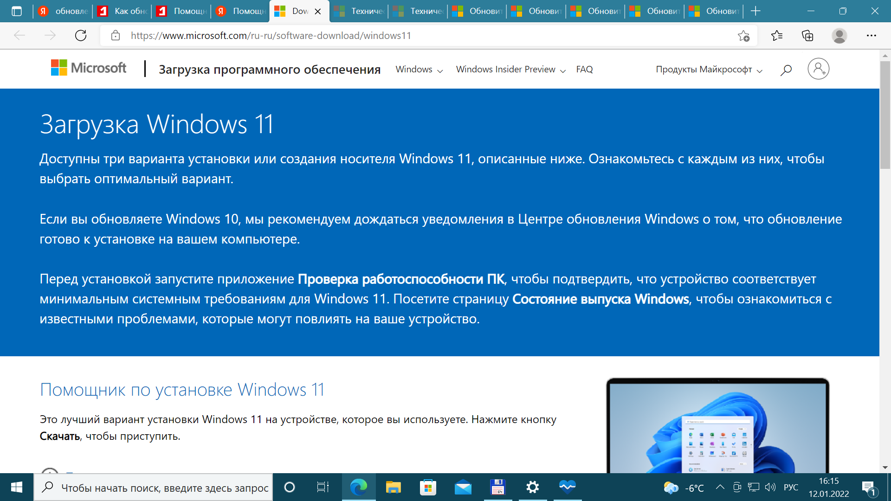Expand the Продукты Майкрософт dropdown
The image size is (891, 501).
[709, 70]
